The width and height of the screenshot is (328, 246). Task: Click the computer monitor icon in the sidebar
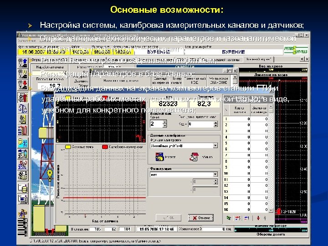click(23, 199)
